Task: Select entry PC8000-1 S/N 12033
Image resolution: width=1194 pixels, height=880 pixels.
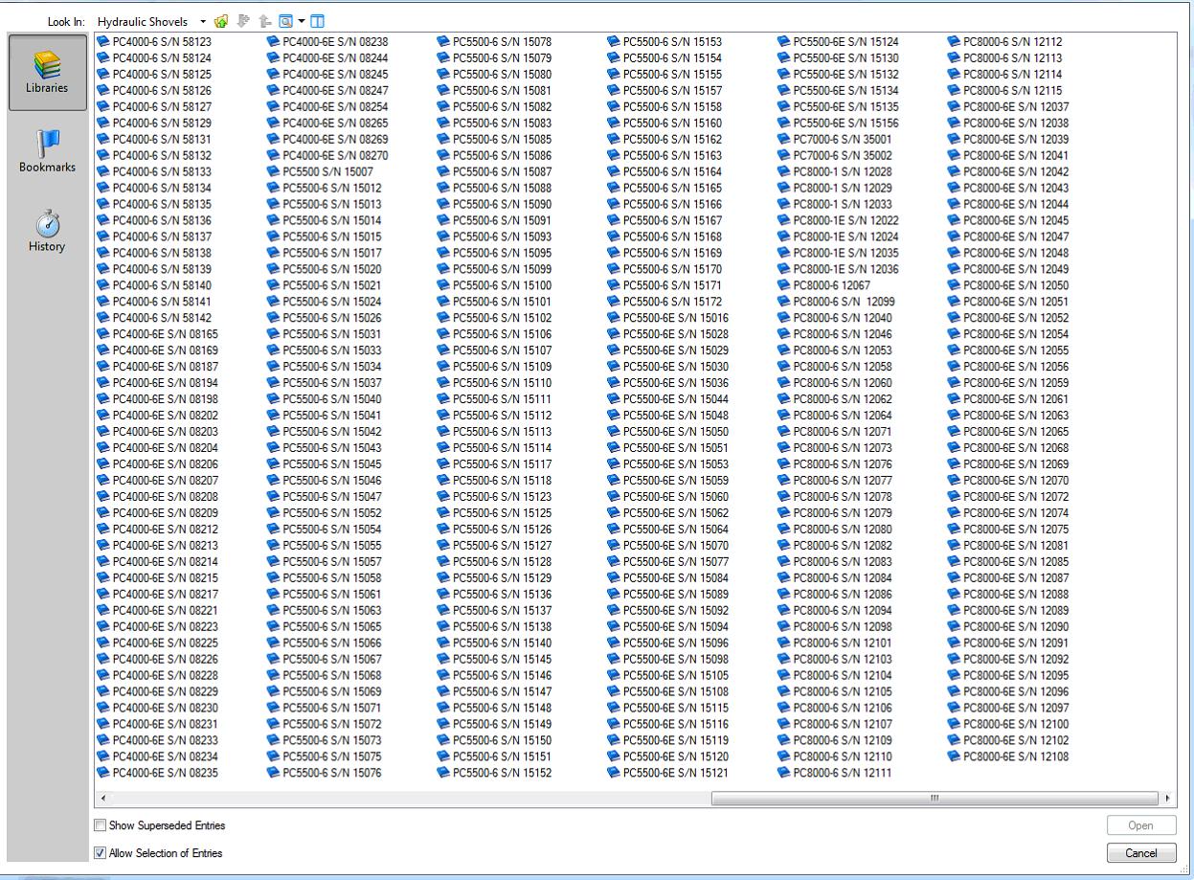Action: coord(842,205)
